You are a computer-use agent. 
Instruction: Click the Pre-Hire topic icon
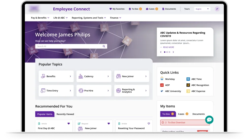point(81,90)
